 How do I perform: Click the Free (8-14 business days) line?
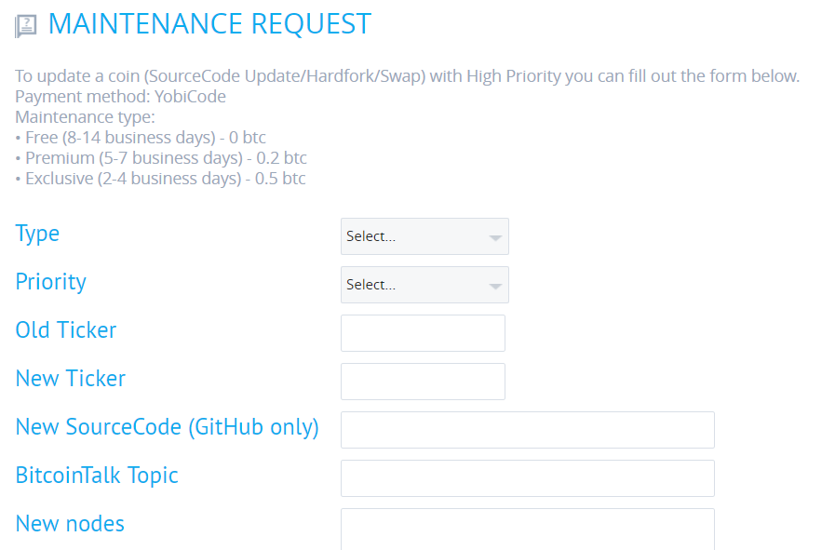pos(141,137)
